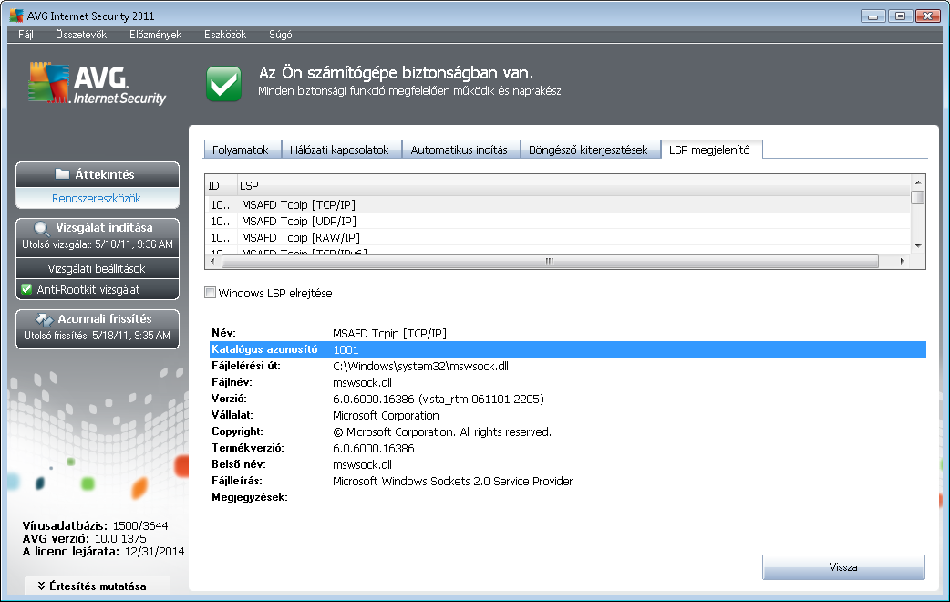Image resolution: width=950 pixels, height=602 pixels.
Task: Click the Vállalat value Microsoft Corporation
Action: 386,415
